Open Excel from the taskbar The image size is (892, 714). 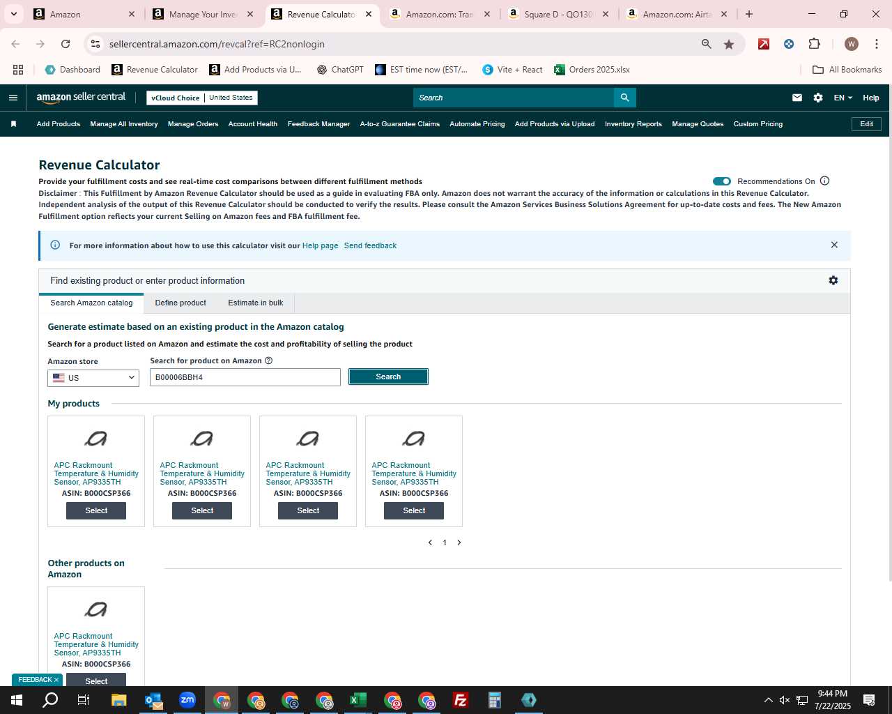point(358,700)
